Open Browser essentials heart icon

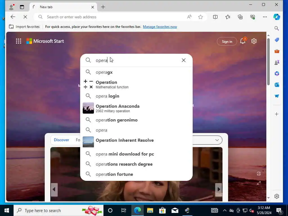pyautogui.click(x=253, y=17)
